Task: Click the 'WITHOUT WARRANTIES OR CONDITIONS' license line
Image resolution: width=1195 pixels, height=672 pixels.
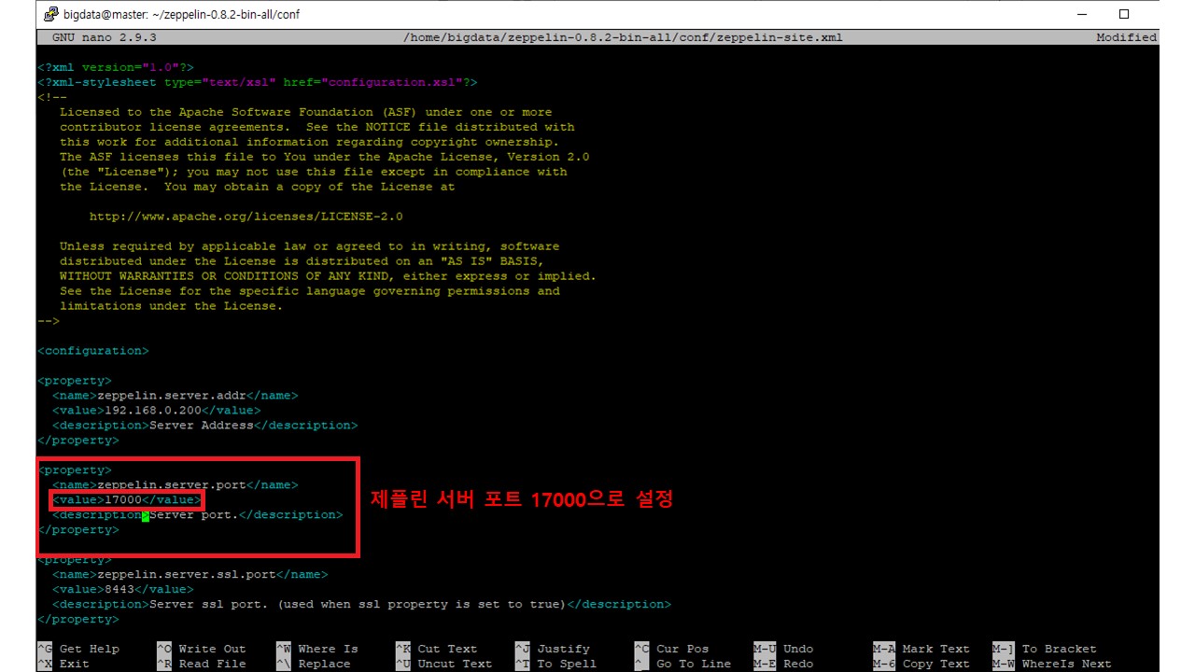Action: point(329,276)
